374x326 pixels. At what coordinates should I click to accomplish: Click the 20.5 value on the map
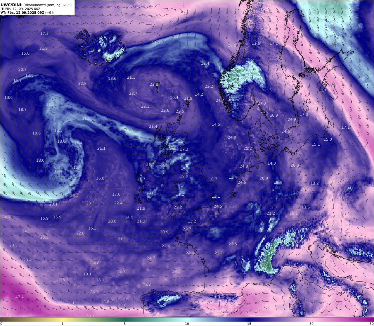13,245
